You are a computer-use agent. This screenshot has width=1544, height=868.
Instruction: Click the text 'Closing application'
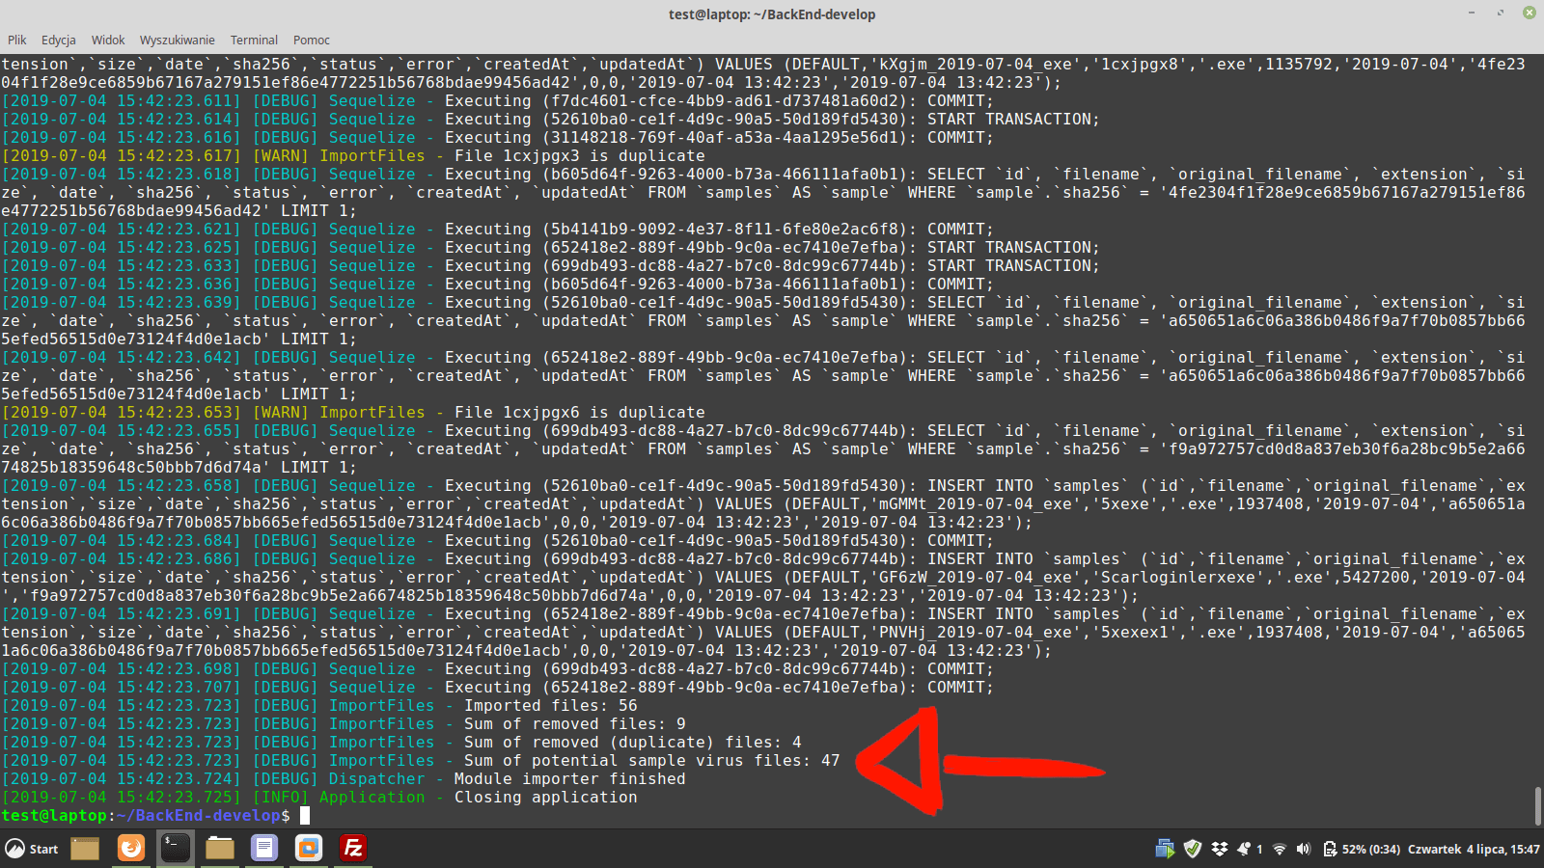click(x=546, y=798)
